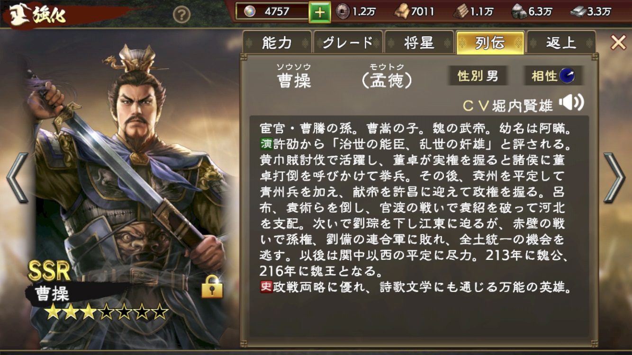632x355 pixels.
Task: Go to next officer with the right arrow
Action: tap(614, 177)
